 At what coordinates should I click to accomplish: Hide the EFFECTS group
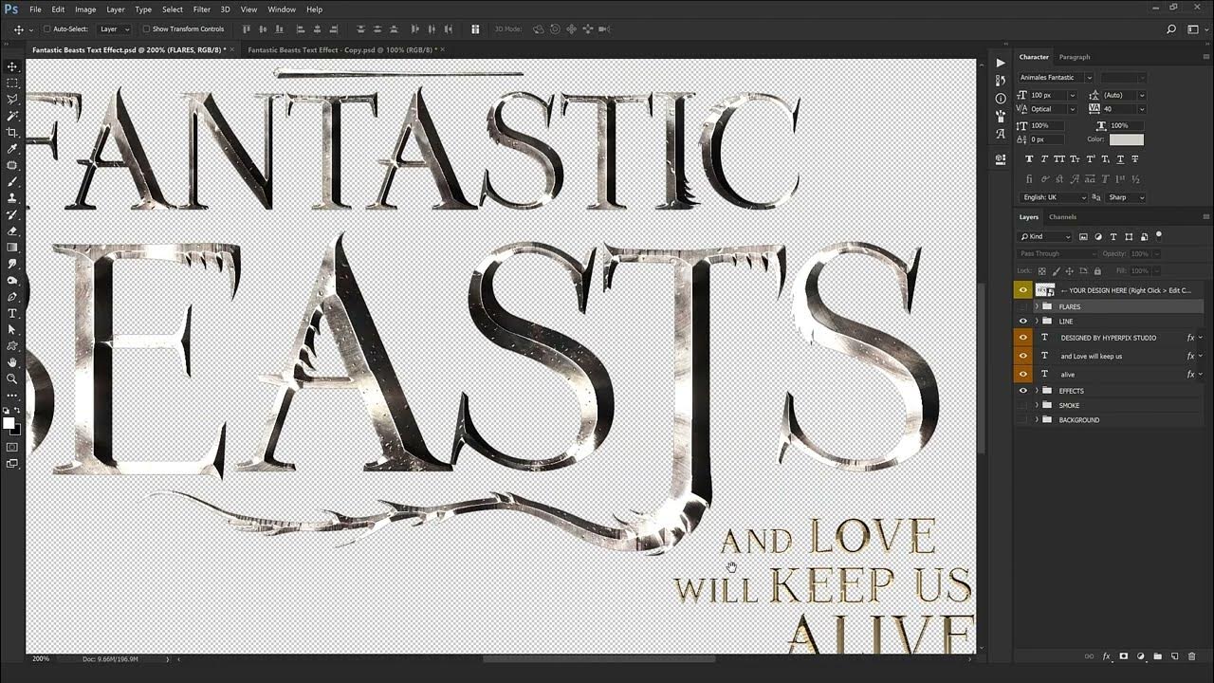1022,391
